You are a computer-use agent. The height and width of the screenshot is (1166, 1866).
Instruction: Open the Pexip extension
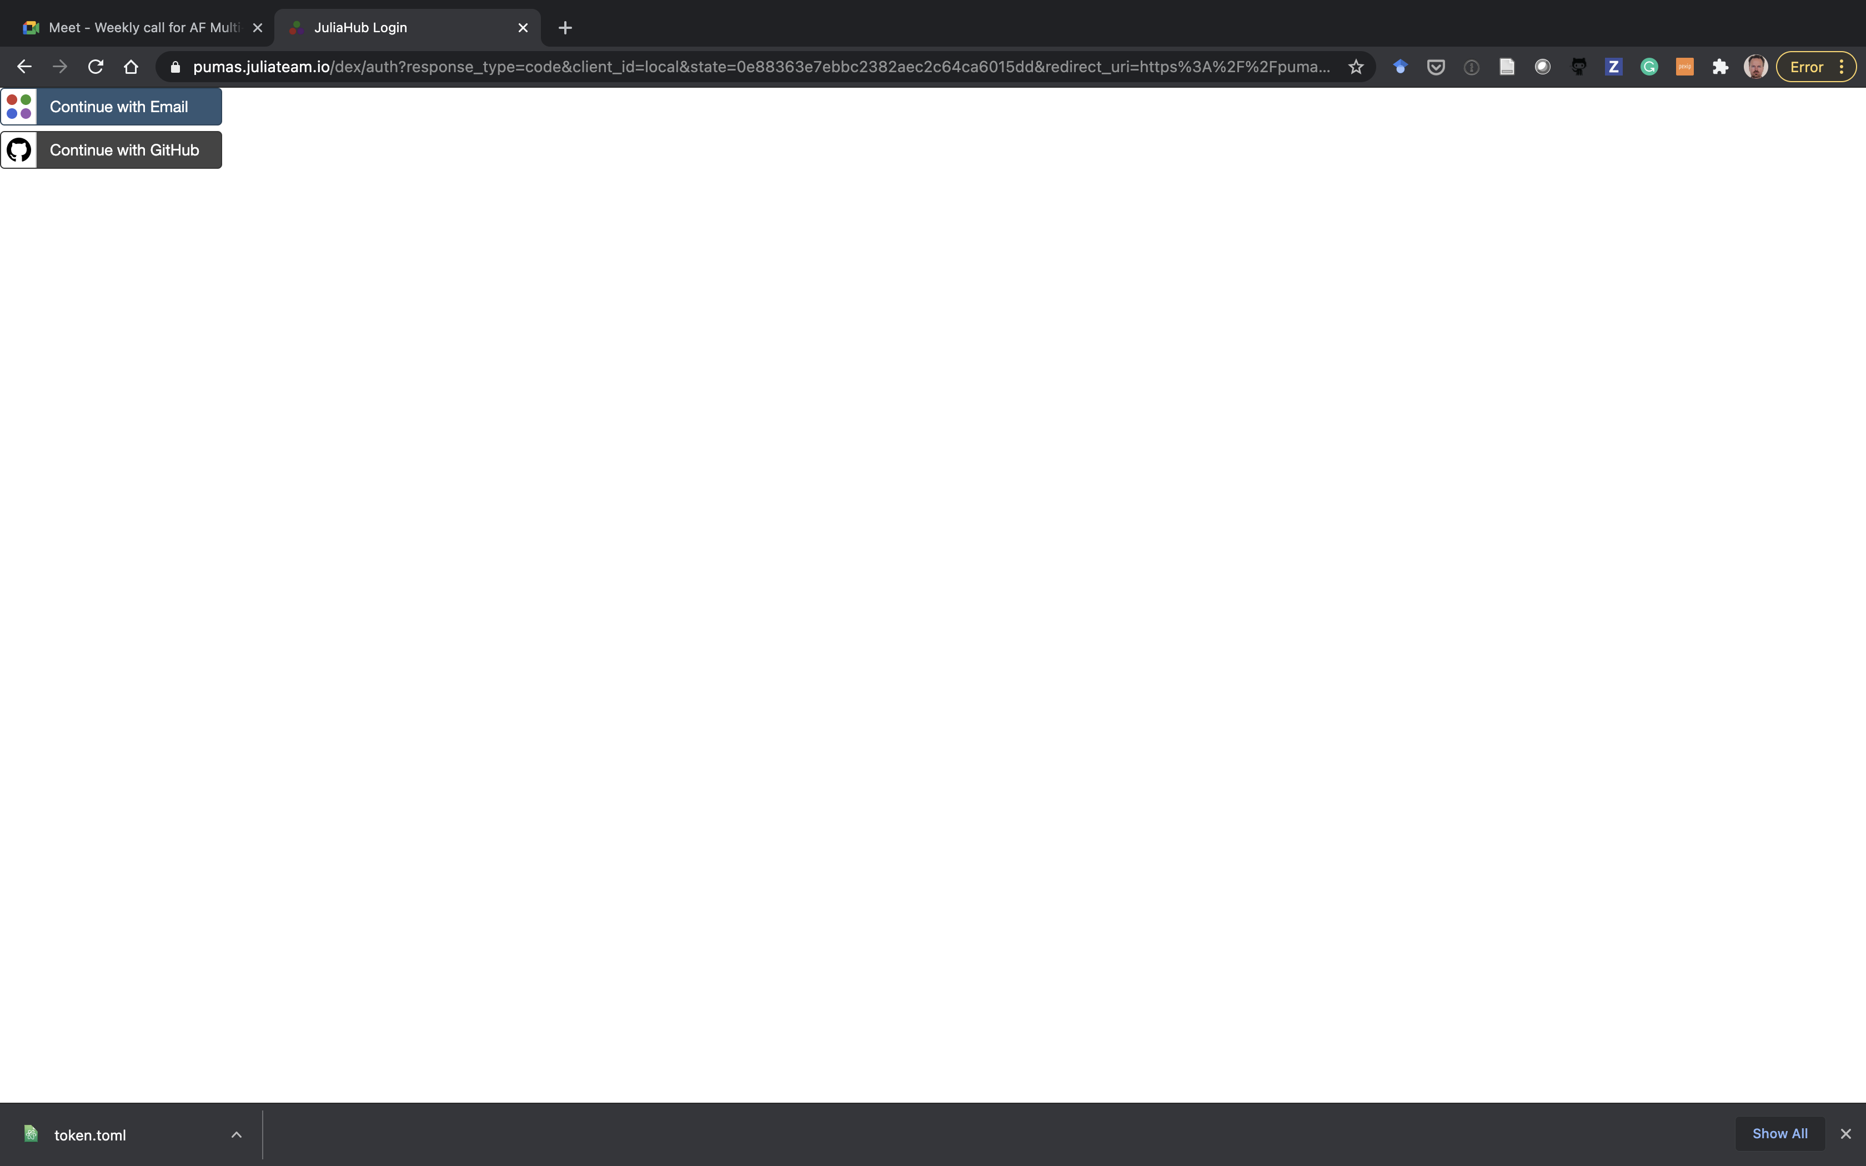pyautogui.click(x=1685, y=67)
